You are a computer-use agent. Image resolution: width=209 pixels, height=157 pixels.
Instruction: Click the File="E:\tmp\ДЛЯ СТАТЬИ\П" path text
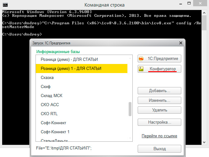click(x=64, y=148)
